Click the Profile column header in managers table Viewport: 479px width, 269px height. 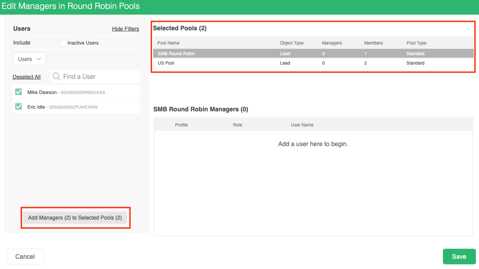pyautogui.click(x=181, y=125)
